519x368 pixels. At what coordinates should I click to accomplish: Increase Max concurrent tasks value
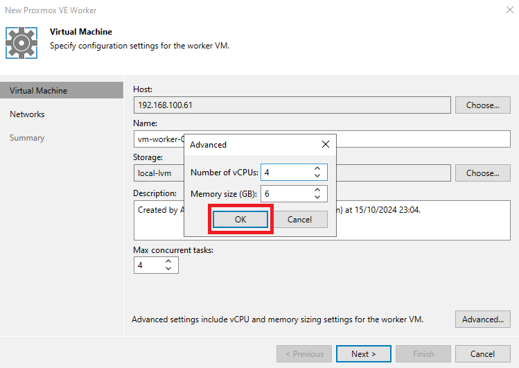(168, 261)
